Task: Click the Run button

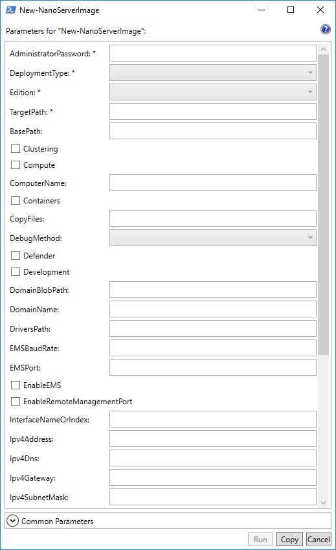Action: (260, 540)
